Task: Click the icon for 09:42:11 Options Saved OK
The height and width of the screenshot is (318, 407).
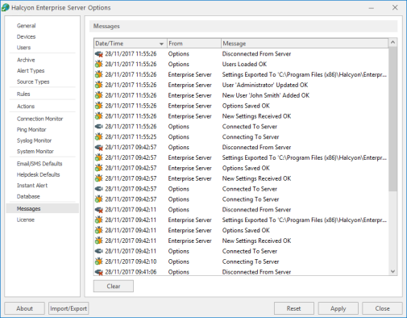Action: 99,231
